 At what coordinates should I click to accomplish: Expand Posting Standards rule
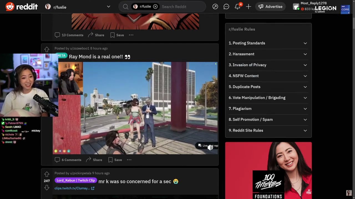click(268, 43)
